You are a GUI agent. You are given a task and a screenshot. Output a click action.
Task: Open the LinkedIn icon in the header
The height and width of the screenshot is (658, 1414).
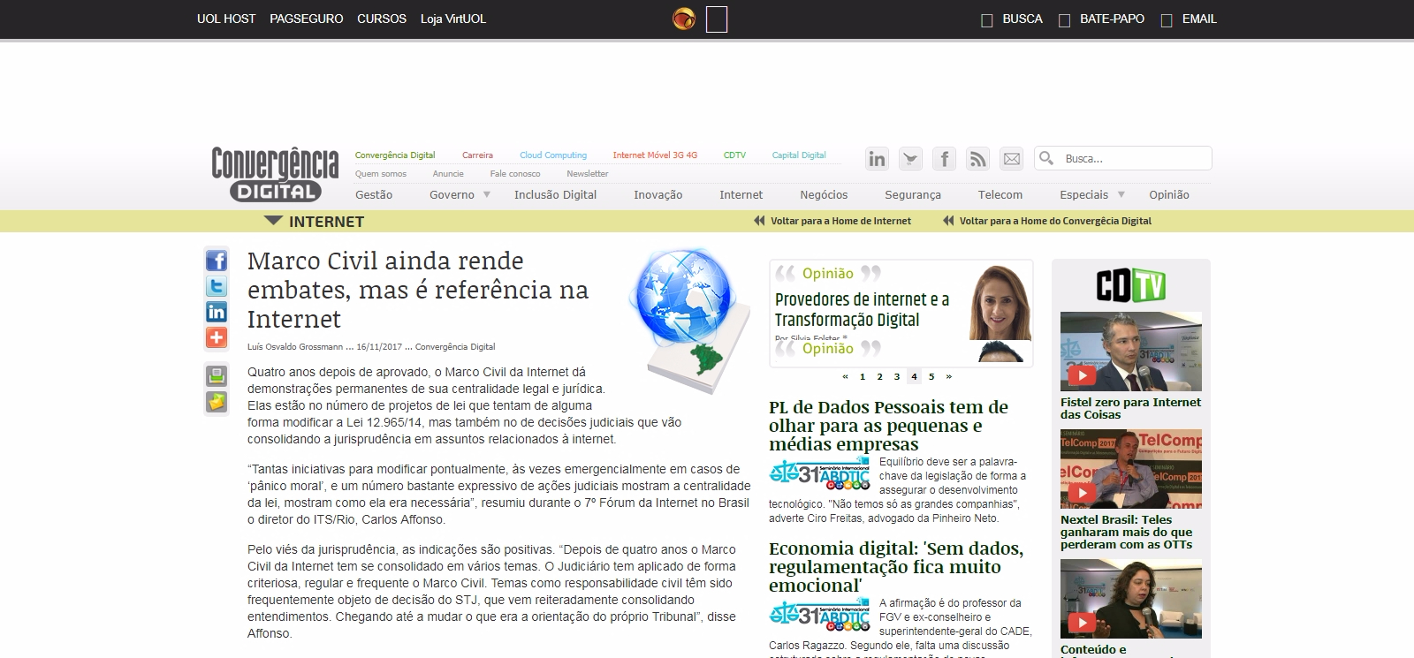pos(877,159)
